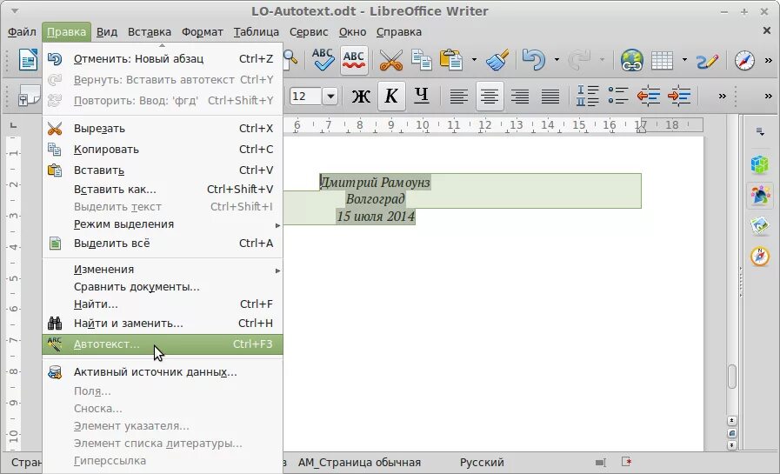Click the Insert Table grid icon
Screen dimensions: 780x474
662,60
